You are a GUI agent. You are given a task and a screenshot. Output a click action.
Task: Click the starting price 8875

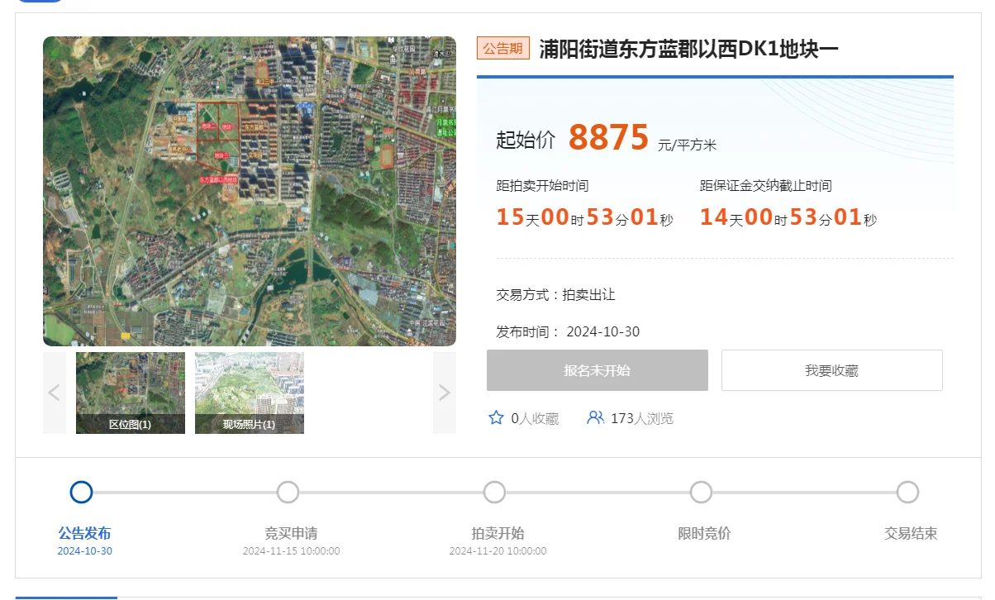coord(608,137)
